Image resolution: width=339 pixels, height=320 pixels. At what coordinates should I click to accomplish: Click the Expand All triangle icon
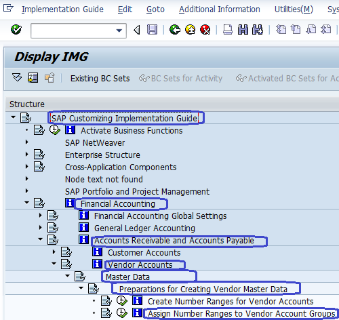pyautogui.click(x=17, y=78)
